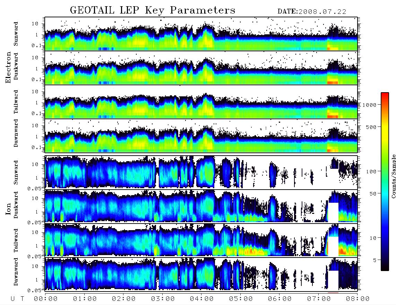Click the 02:00 time tick label
This screenshot has height=305, width=396.
click(x=124, y=299)
